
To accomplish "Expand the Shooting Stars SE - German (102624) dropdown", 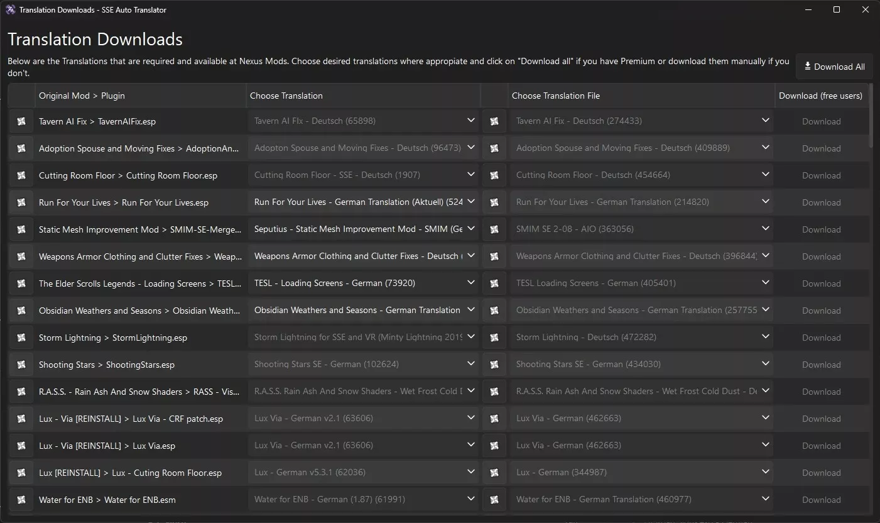I will (364, 365).
